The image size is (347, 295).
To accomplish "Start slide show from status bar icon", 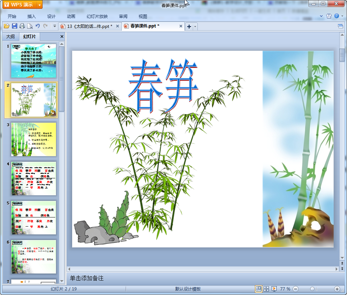I will tap(274, 289).
